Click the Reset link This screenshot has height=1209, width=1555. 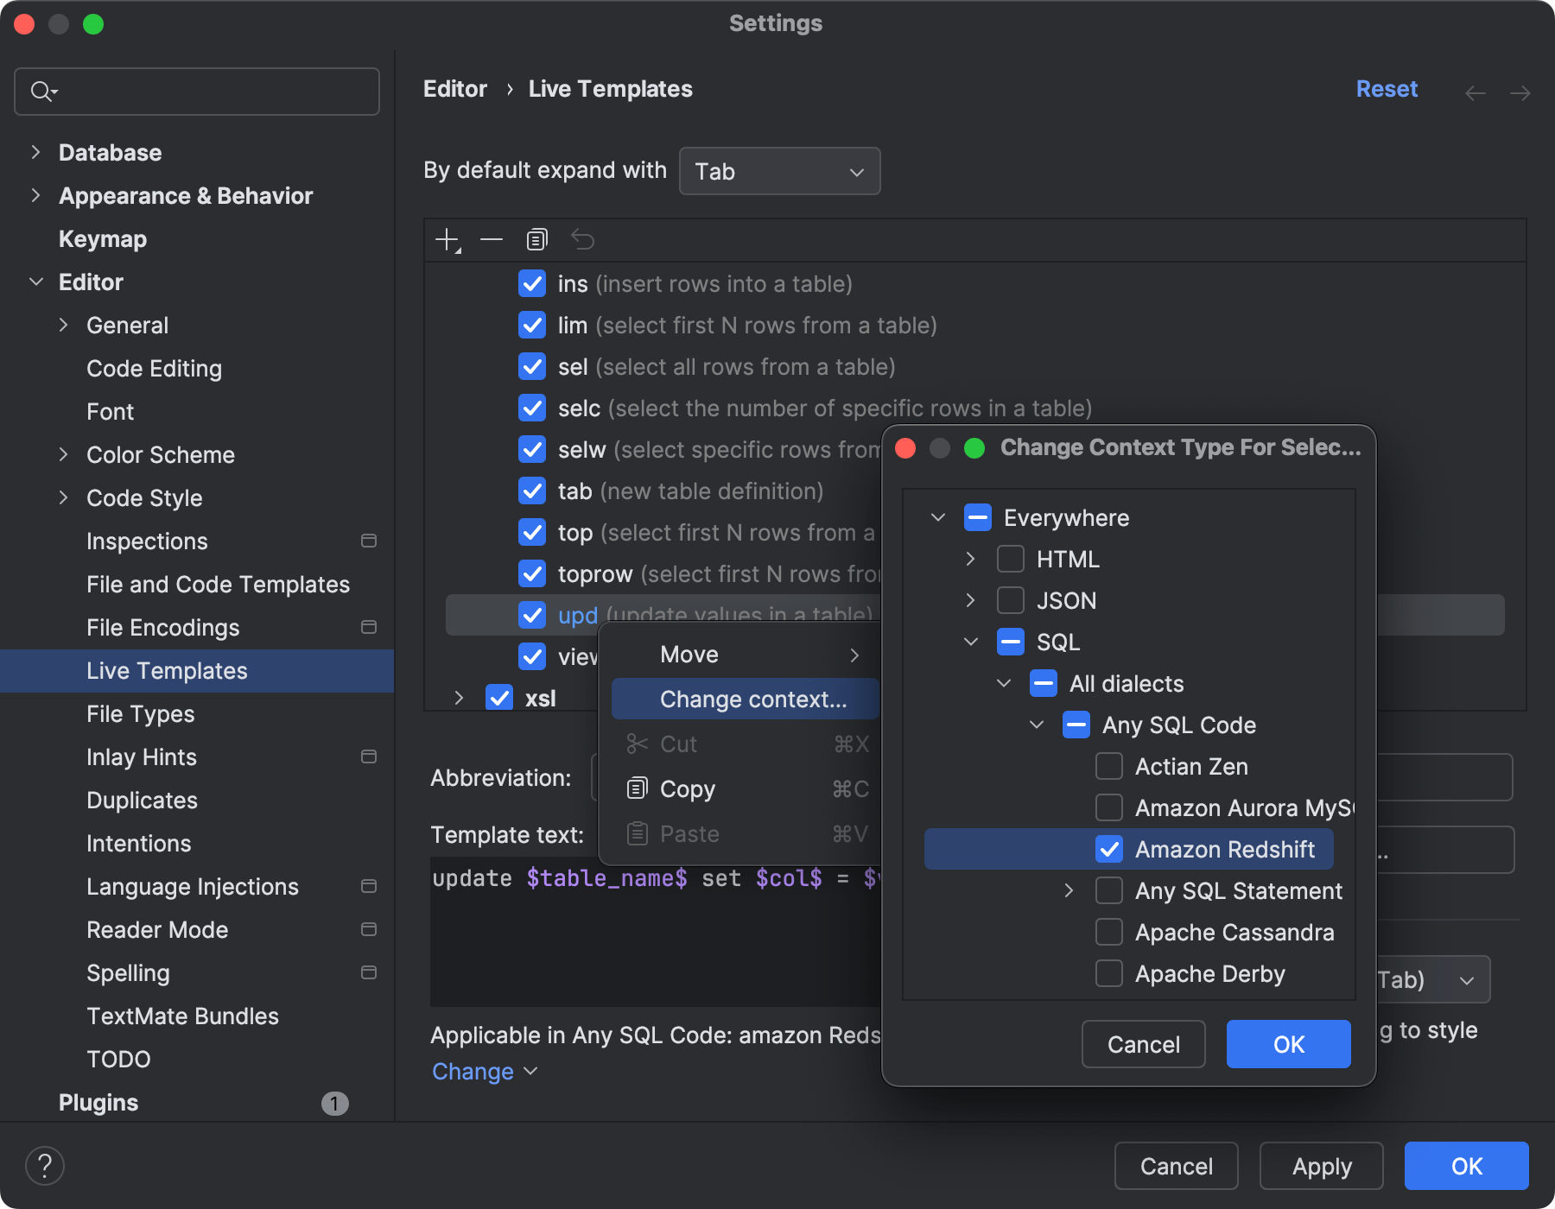click(1386, 88)
